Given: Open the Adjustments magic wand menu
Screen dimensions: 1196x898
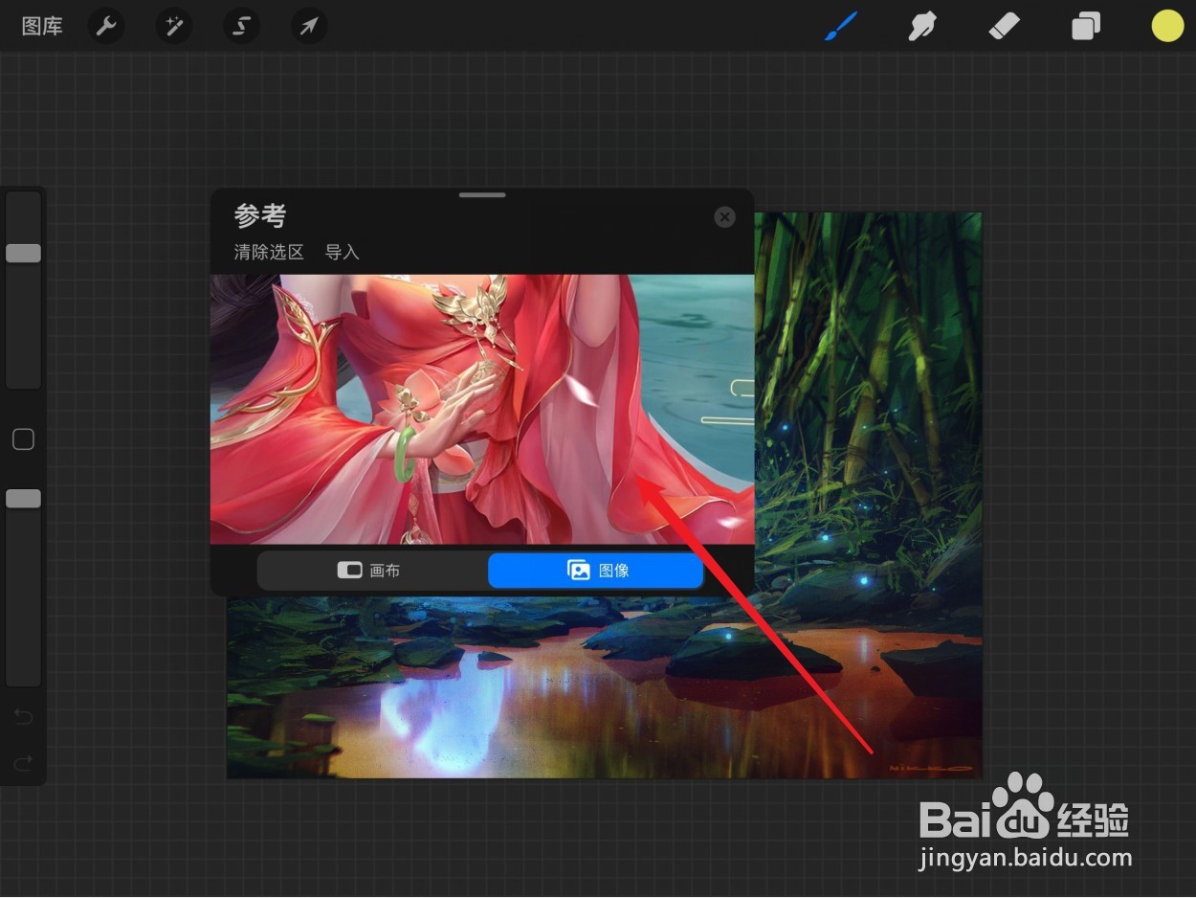Looking at the screenshot, I should point(174,26).
